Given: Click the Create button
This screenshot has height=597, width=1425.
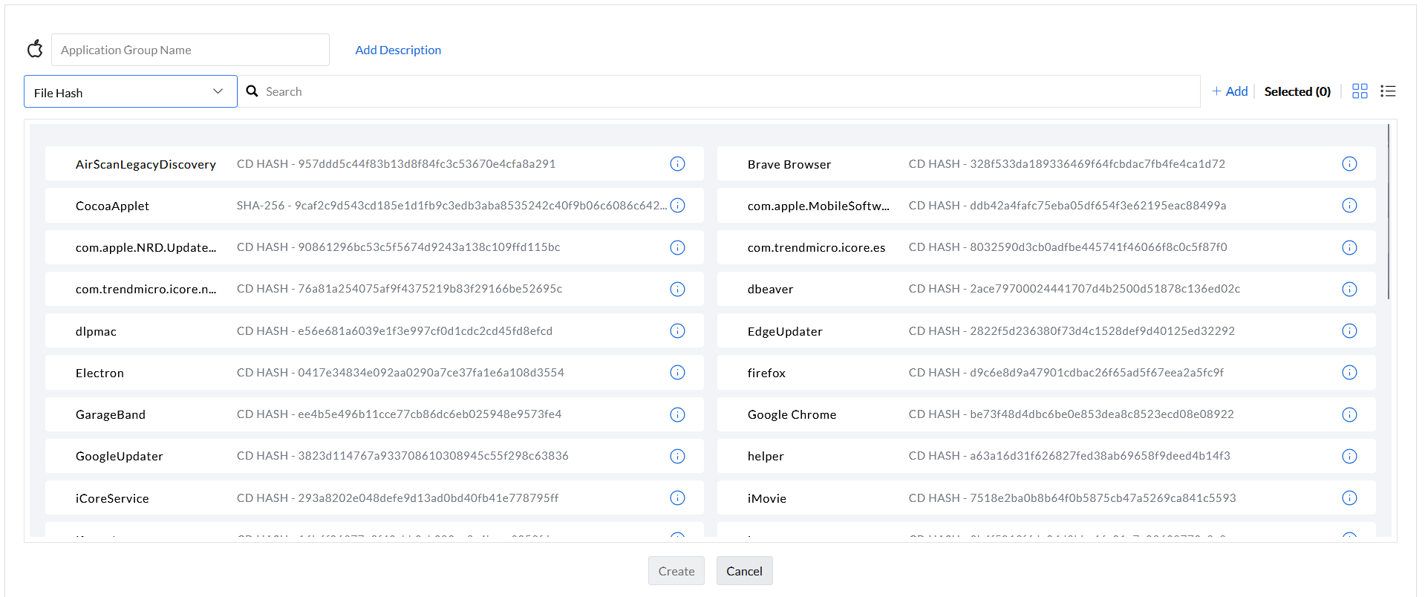Looking at the screenshot, I should pos(676,571).
